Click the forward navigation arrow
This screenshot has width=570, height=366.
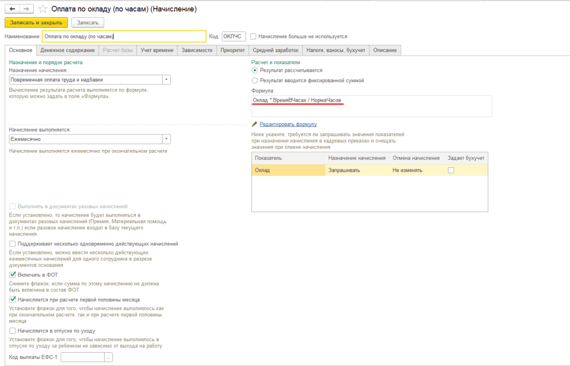26,9
